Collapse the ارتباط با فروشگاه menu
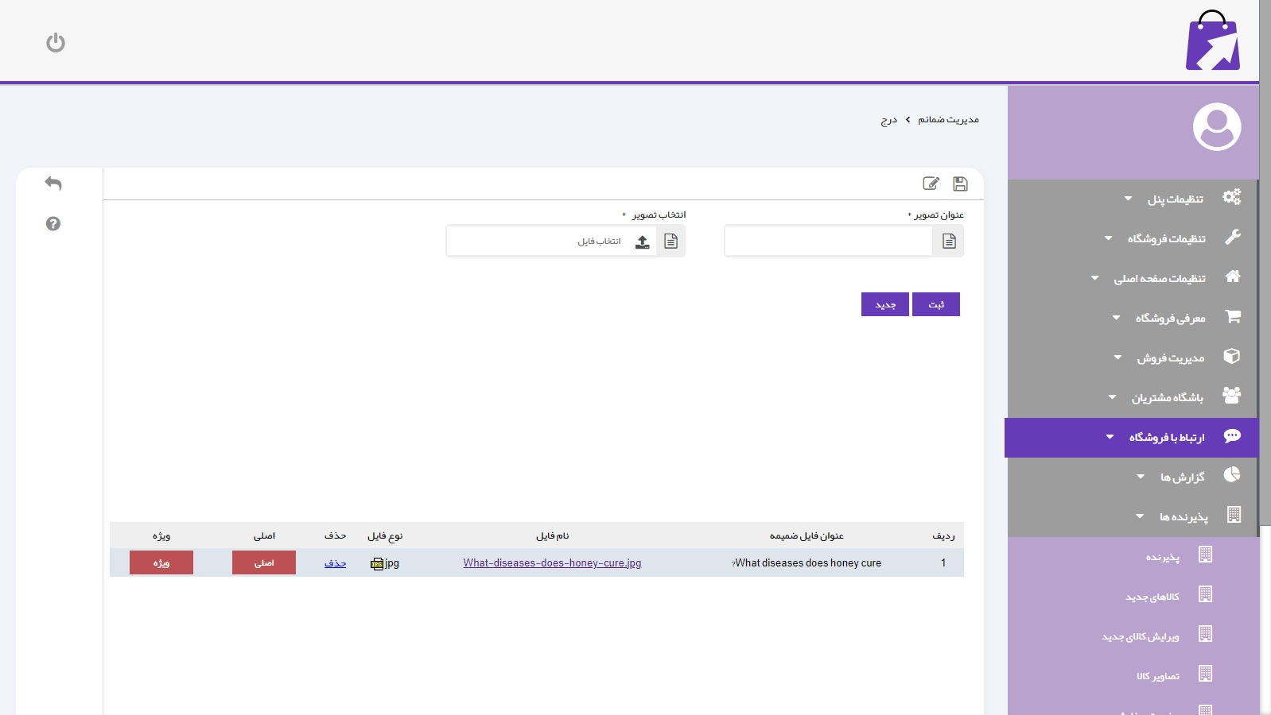 point(1166,437)
